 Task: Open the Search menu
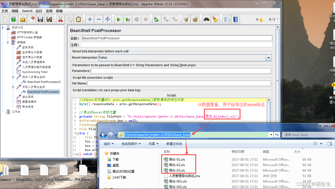click(27, 11)
